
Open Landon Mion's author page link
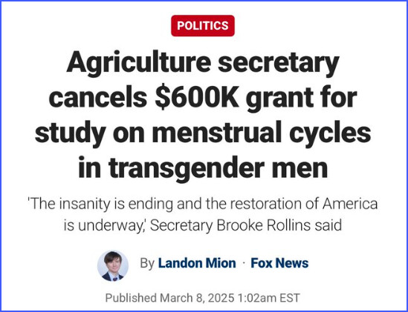pyautogui.click(x=197, y=263)
